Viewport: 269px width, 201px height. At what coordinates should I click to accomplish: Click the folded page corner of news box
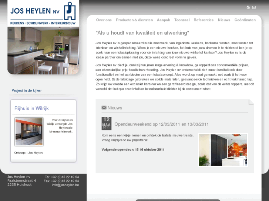point(251,102)
